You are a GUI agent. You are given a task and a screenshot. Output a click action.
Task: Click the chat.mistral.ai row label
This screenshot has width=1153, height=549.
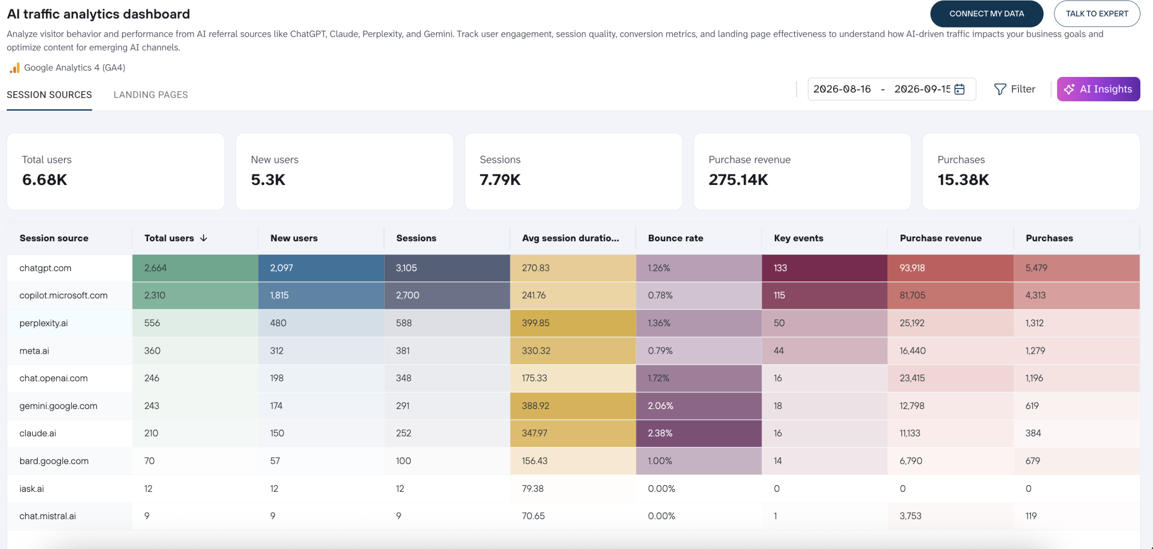(47, 516)
